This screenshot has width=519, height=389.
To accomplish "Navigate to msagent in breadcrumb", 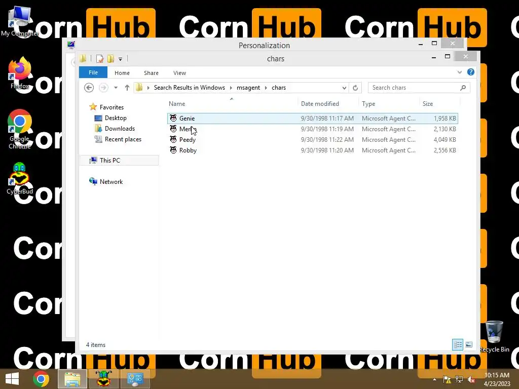I will tap(248, 88).
